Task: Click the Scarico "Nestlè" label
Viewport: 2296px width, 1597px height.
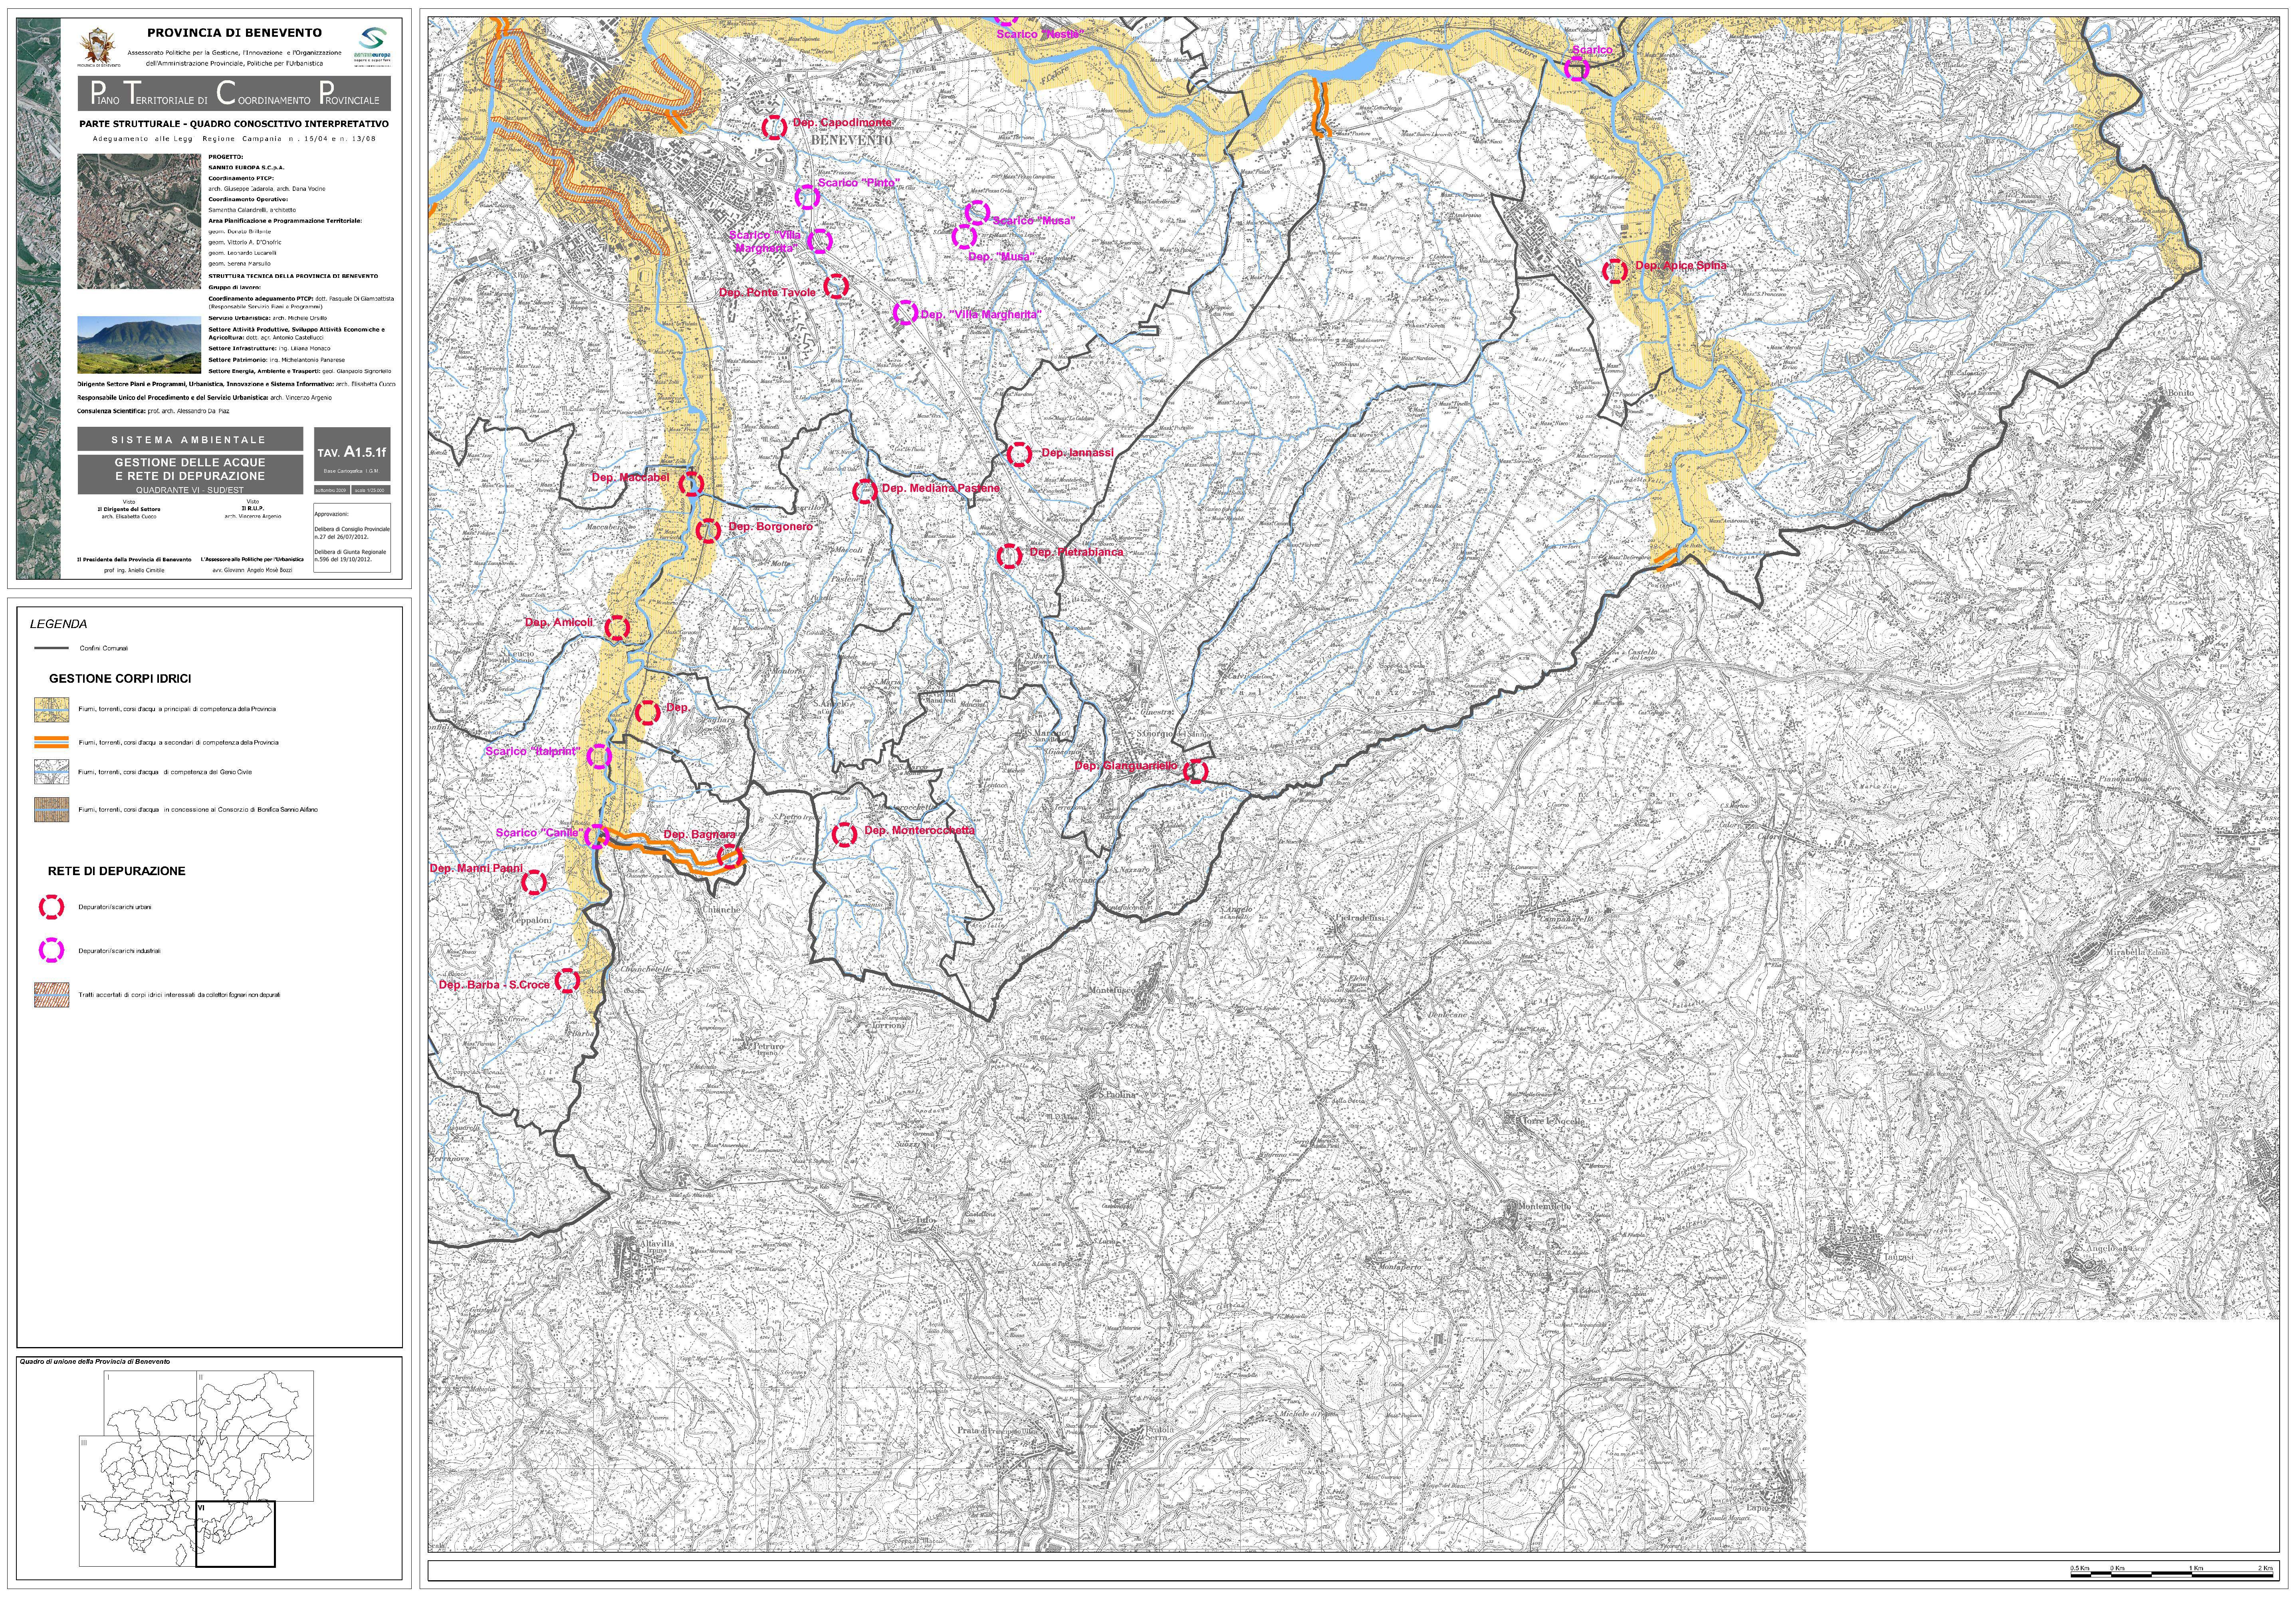Action: point(1040,34)
